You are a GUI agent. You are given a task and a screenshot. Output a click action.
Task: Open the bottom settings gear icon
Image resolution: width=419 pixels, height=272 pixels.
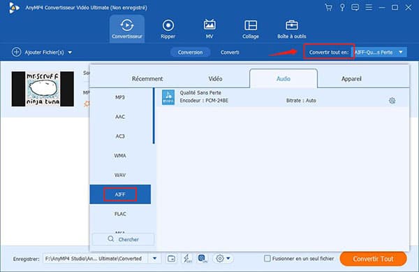coord(220,258)
